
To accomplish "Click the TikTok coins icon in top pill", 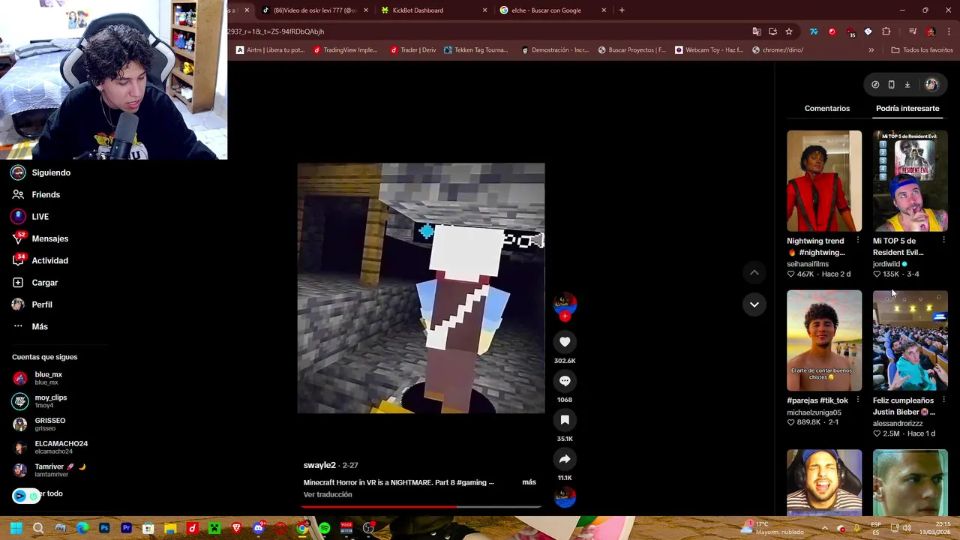I will pyautogui.click(x=875, y=85).
